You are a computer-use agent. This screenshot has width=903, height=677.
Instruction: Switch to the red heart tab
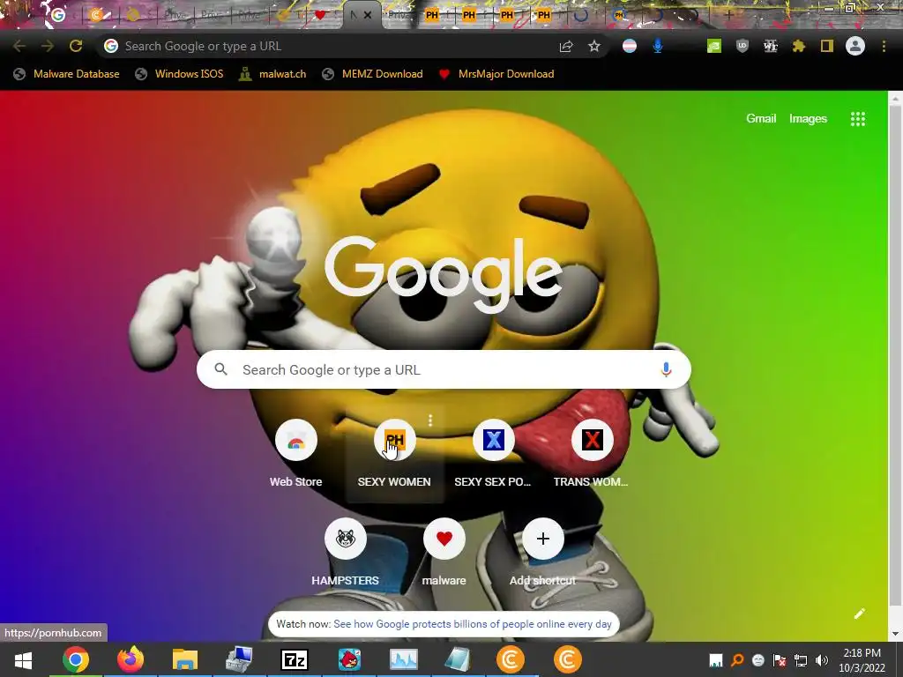point(321,15)
